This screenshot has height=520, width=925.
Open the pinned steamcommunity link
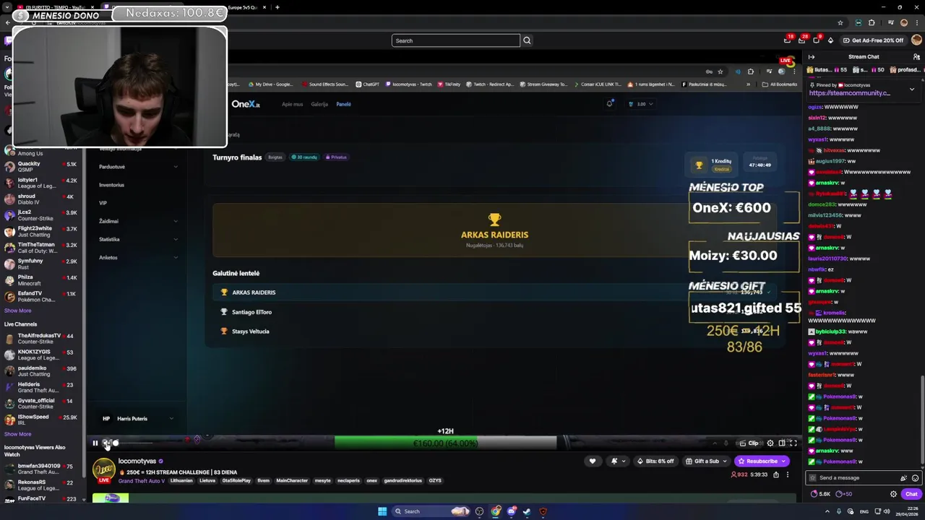849,92
